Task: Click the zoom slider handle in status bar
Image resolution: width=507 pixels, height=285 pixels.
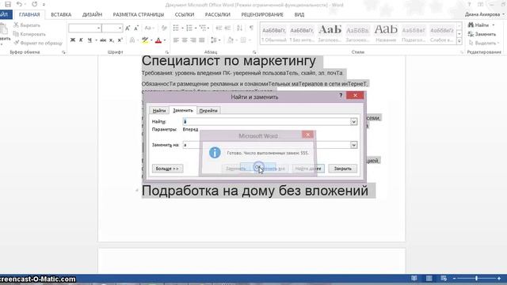Action: point(476,278)
